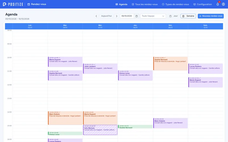Open Emma Leroy 11:00-11:45 appointment
The image size is (228, 142).
click(x=135, y=75)
